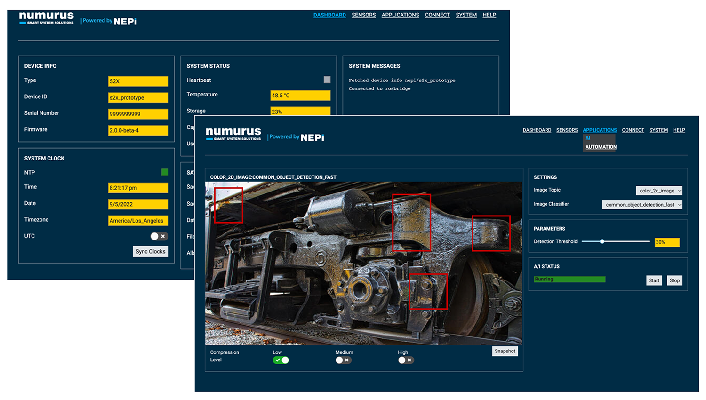The image size is (706, 400).
Task: Enable Medium compression level toggle
Action: pyautogui.click(x=343, y=360)
